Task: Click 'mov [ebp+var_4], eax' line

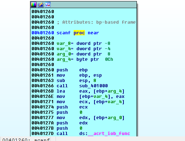Action: (91, 96)
